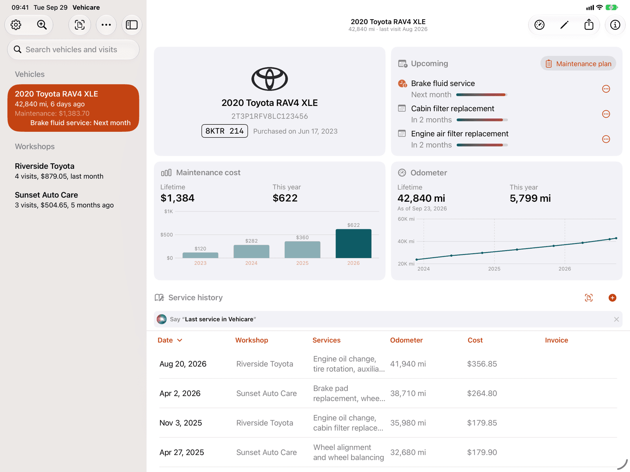Open the Sunset Auto Care workshop
Viewport: 630px width, 472px height.
click(73, 200)
